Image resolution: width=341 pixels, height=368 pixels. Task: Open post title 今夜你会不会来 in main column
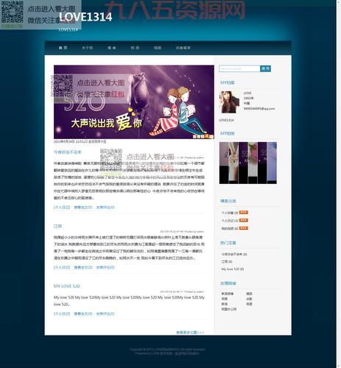[x=68, y=152]
